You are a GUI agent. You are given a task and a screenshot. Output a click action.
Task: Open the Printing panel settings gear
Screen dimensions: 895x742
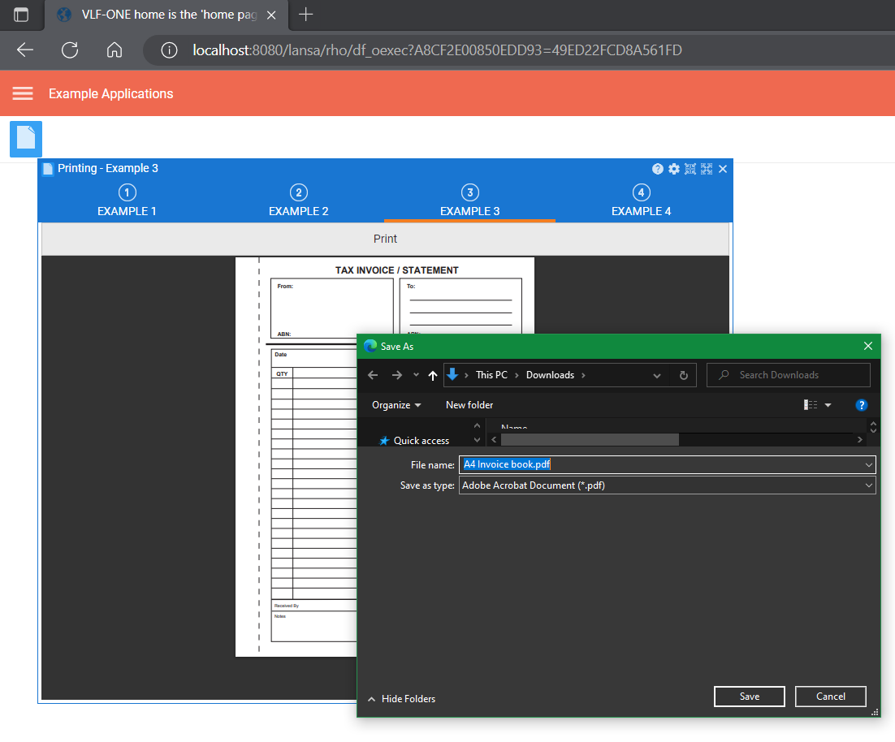[x=674, y=169]
